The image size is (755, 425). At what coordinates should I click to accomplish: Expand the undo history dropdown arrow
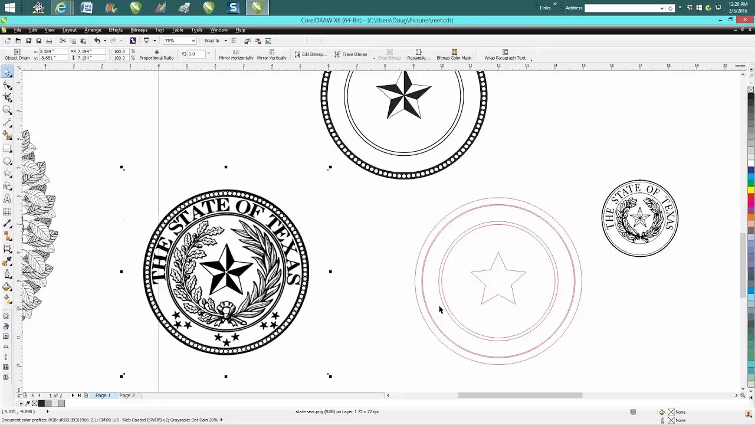tap(105, 41)
